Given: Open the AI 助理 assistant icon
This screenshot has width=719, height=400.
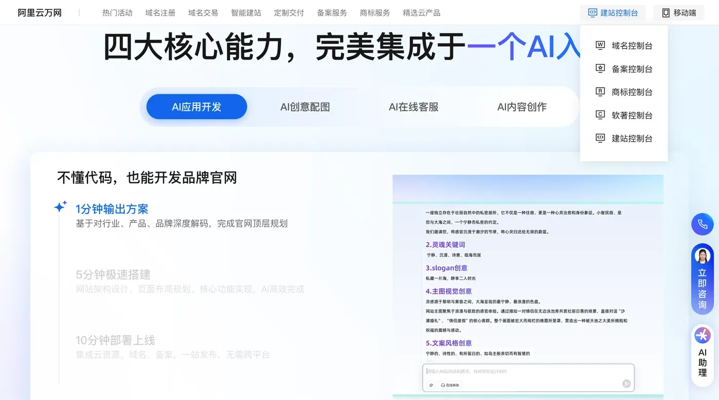Looking at the screenshot, I should coord(702,335).
